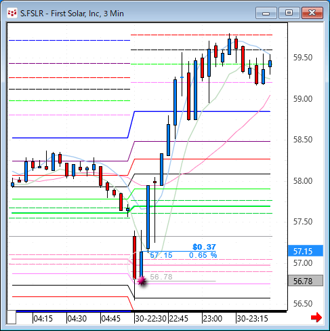Viewport: 330px width, 331px height.
Task: Click the red arrow scroll-to-latest icon
Action: [316, 317]
